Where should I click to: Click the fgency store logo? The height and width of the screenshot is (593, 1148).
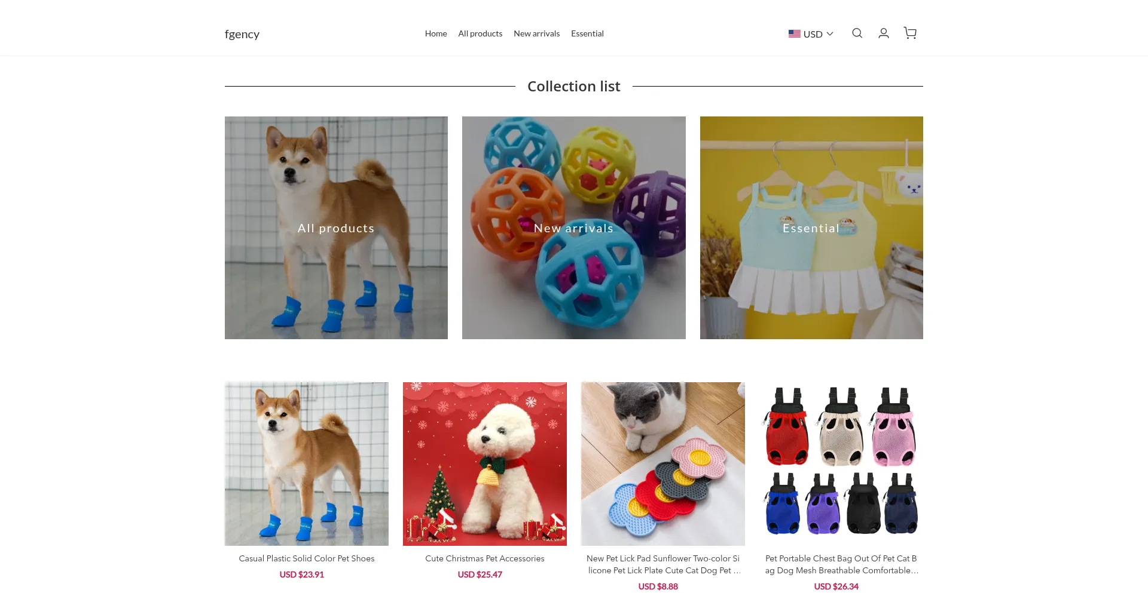[242, 34]
